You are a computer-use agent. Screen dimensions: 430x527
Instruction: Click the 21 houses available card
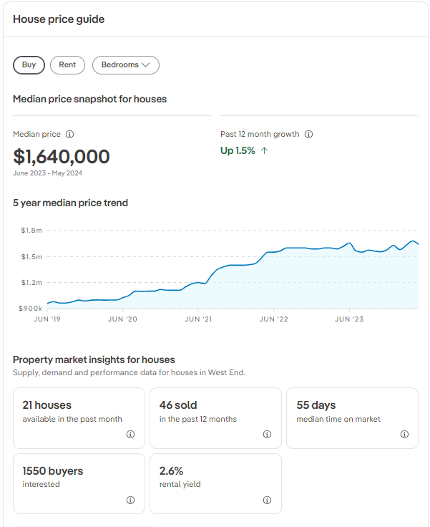[79, 417]
